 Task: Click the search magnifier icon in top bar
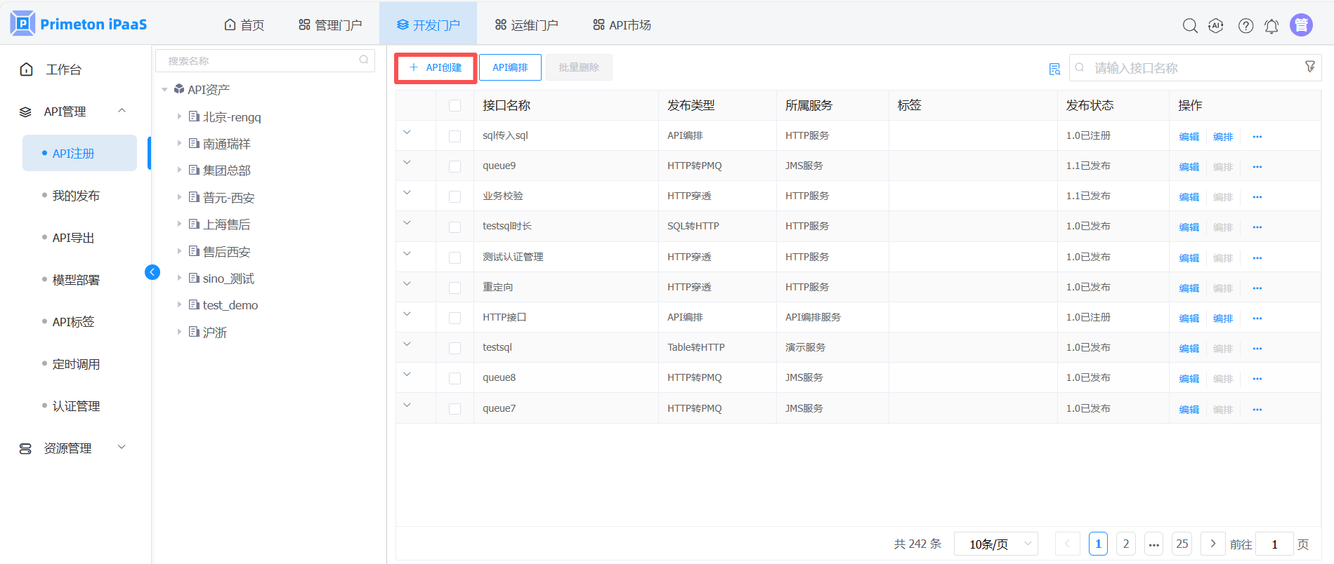1190,26
